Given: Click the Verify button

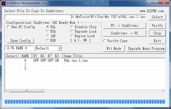Looking at the screenshot, I should (x=157, y=26).
